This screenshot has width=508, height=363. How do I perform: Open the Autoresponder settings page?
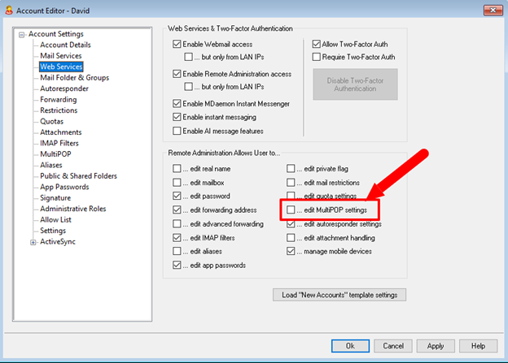65,89
